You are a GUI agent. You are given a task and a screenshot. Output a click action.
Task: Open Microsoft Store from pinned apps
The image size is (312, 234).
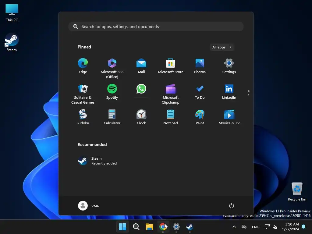(x=171, y=66)
